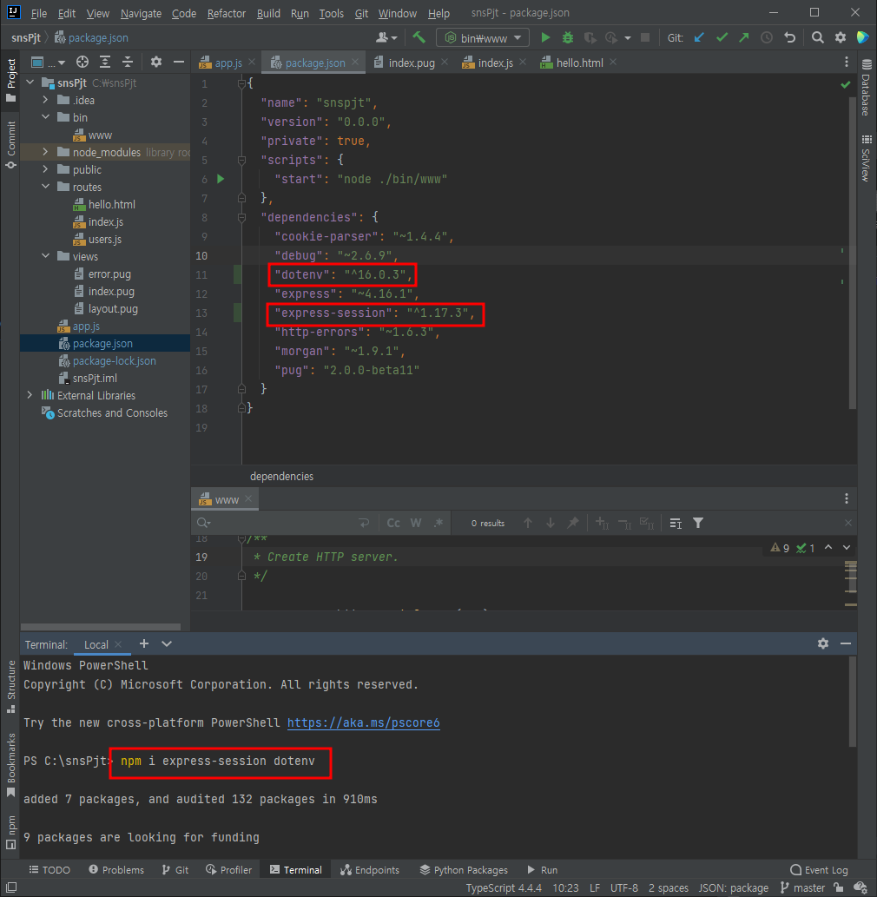Select opened file crosshair icon in Project panel
This screenshot has height=897, width=877.
tap(82, 62)
